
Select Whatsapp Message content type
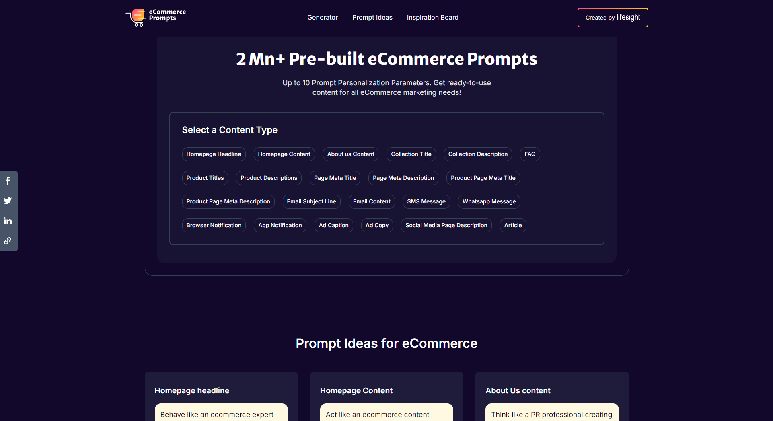coord(489,201)
